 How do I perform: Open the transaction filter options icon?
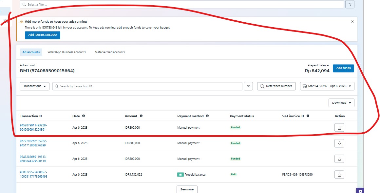click(x=248, y=86)
